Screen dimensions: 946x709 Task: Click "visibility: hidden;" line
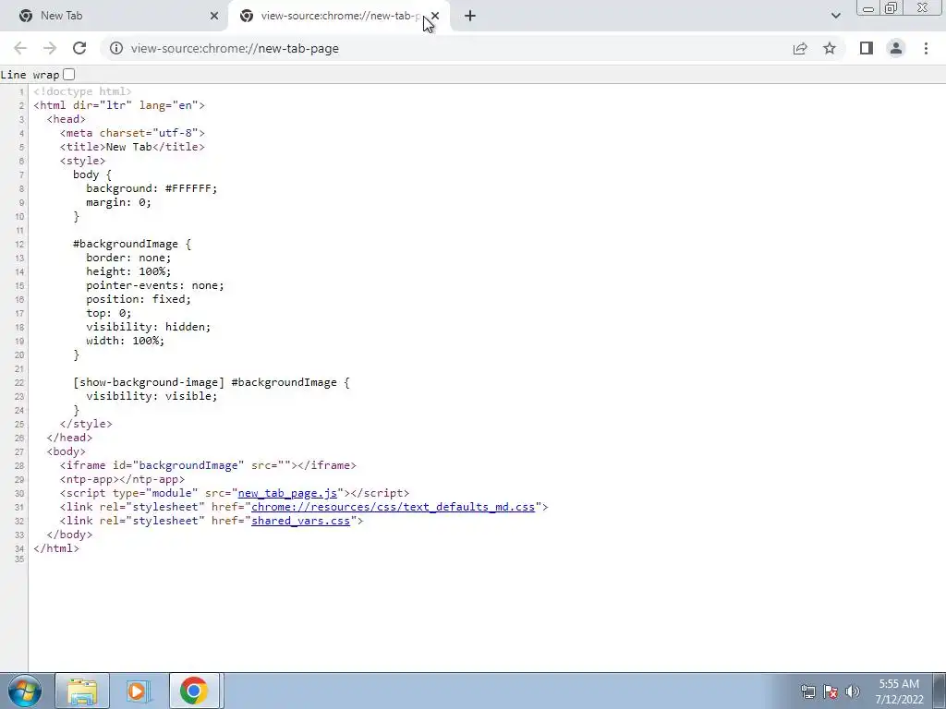point(148,328)
